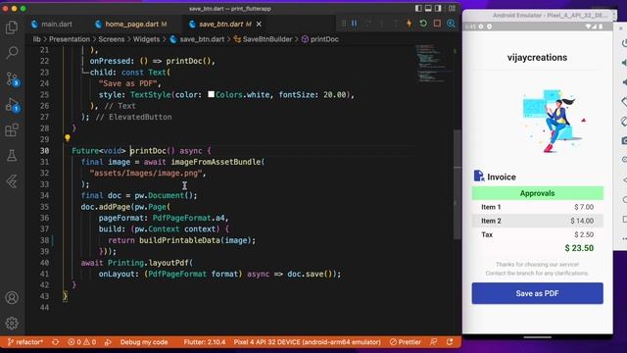Close the save_btn.dart tab
This screenshot has height=353, width=627.
coord(259,24)
